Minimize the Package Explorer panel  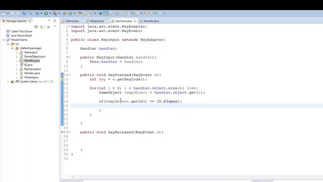point(49,20)
